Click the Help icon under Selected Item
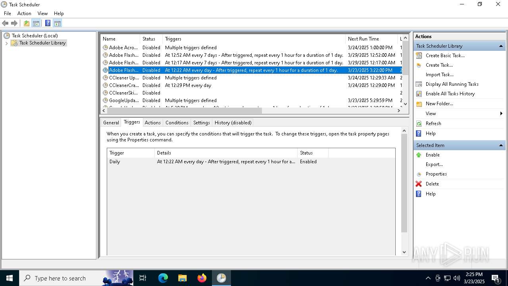The width and height of the screenshot is (508, 286). point(419,194)
